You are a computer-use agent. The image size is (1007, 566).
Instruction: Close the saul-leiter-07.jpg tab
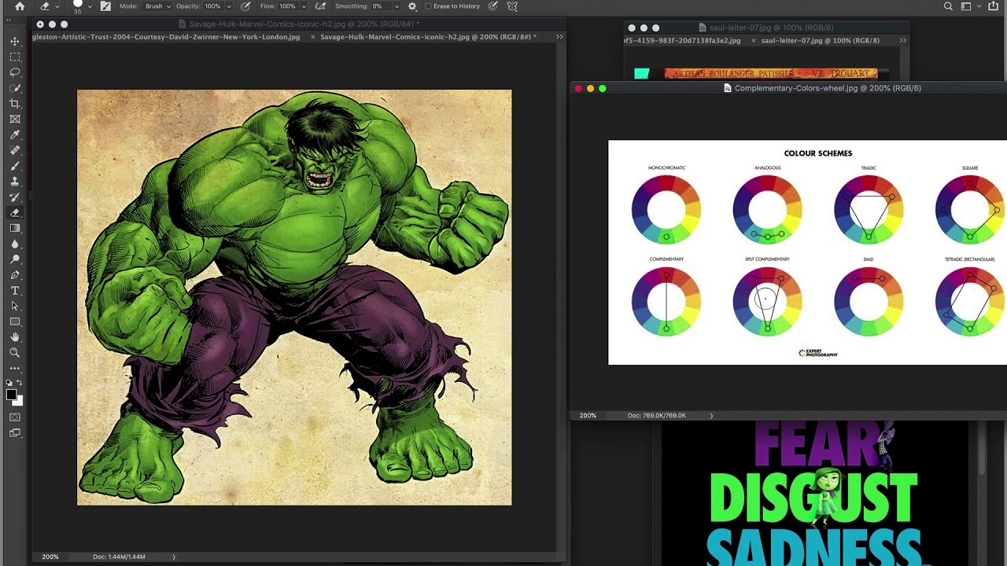(x=754, y=40)
